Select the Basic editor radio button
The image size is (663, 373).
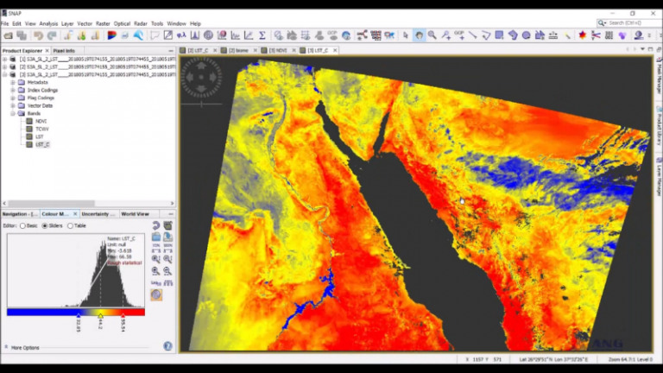point(22,226)
